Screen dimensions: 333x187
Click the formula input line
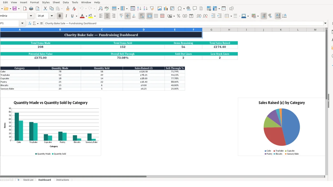pyautogui.click(x=183, y=24)
